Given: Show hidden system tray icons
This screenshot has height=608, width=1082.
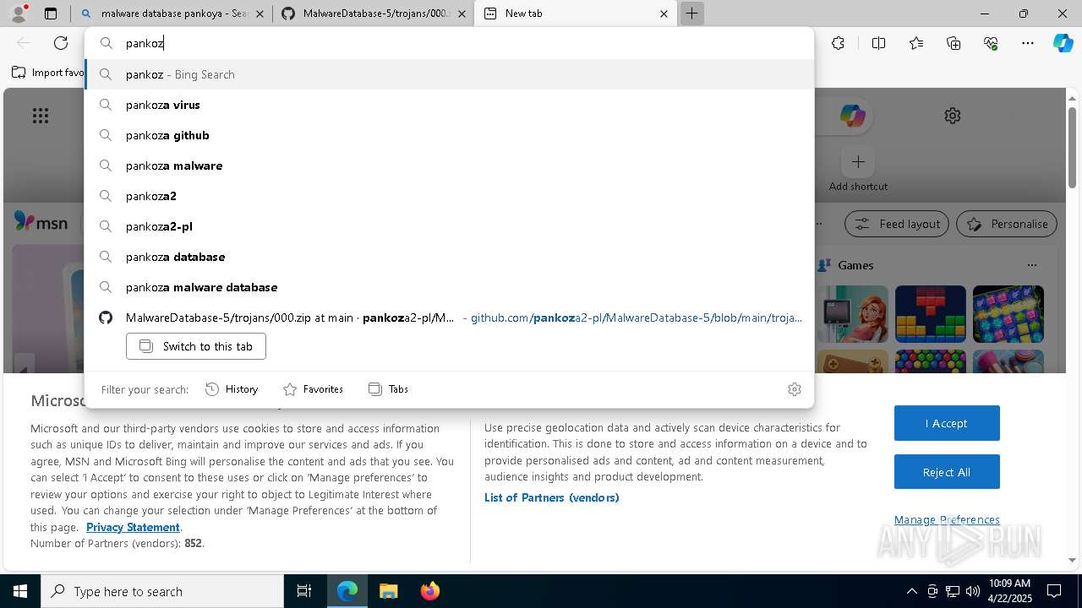Looking at the screenshot, I should [911, 591].
